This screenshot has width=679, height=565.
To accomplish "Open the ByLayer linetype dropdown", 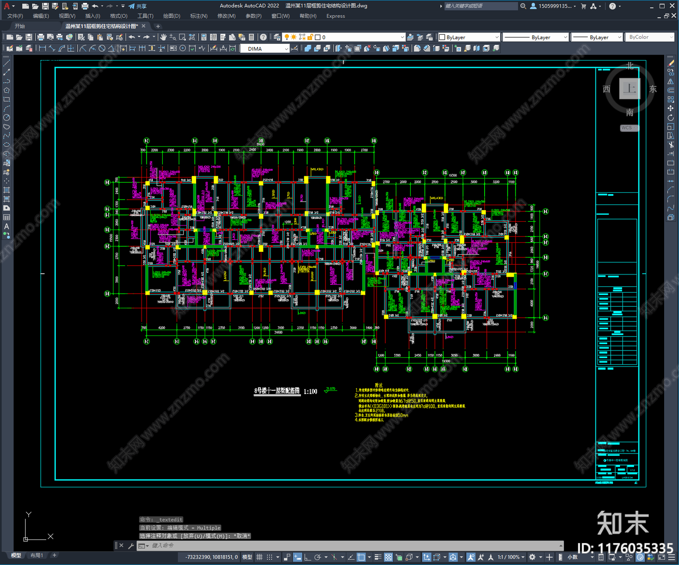I will [536, 37].
